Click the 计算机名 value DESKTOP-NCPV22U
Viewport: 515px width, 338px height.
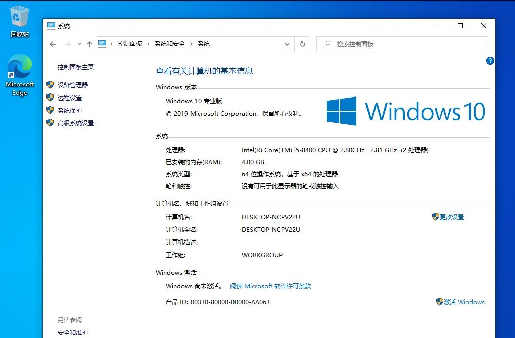270,217
